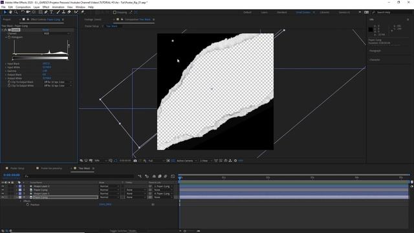Open Active Camera view dropdown

point(187,161)
